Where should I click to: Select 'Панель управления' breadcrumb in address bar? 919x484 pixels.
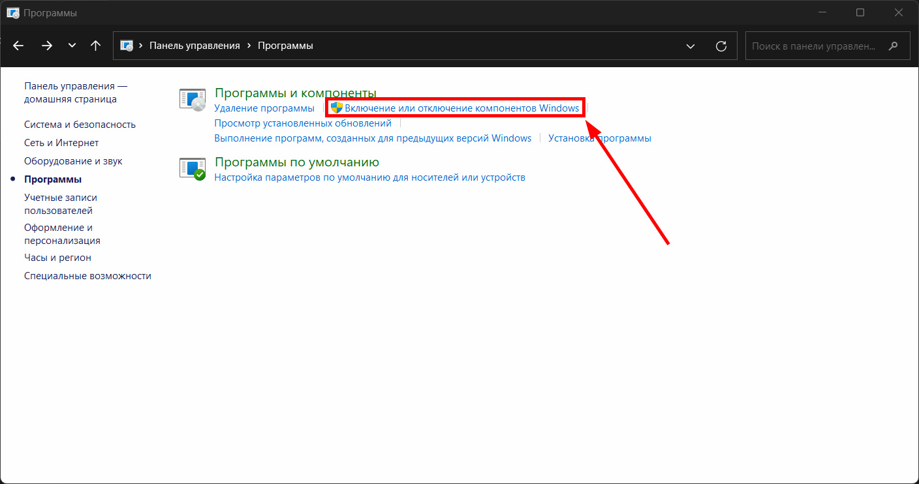pyautogui.click(x=195, y=46)
